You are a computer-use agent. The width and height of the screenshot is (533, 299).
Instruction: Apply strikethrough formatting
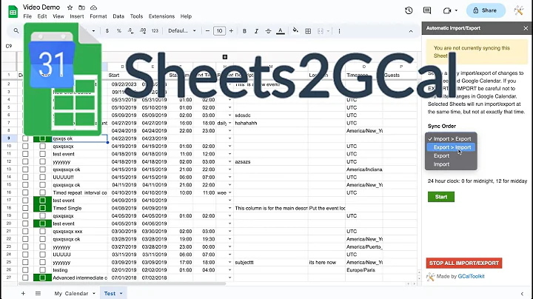(268, 31)
